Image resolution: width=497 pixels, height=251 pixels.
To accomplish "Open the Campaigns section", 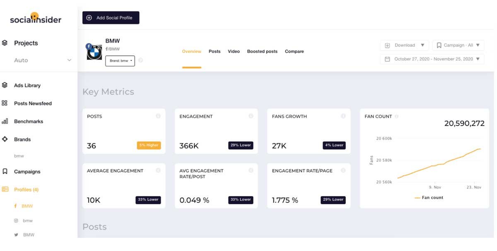I will (27, 171).
